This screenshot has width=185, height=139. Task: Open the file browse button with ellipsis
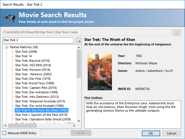pyautogui.click(x=177, y=33)
